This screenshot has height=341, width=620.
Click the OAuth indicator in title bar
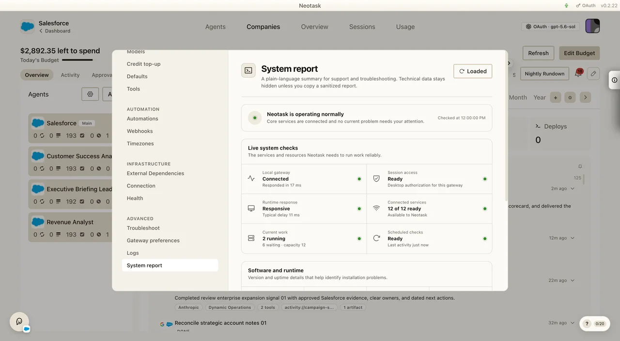(586, 5)
